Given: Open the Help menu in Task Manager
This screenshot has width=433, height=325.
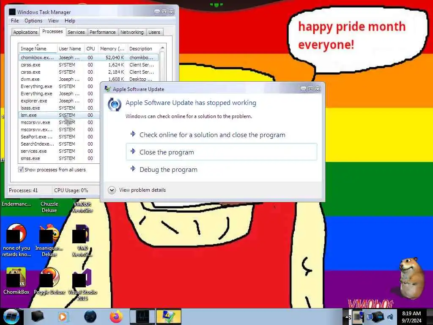Looking at the screenshot, I should 70,21.
